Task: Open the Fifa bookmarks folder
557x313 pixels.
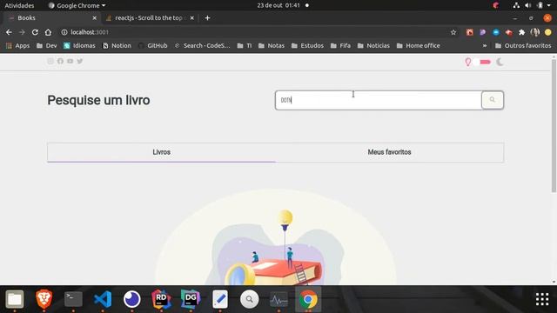Action: point(340,46)
